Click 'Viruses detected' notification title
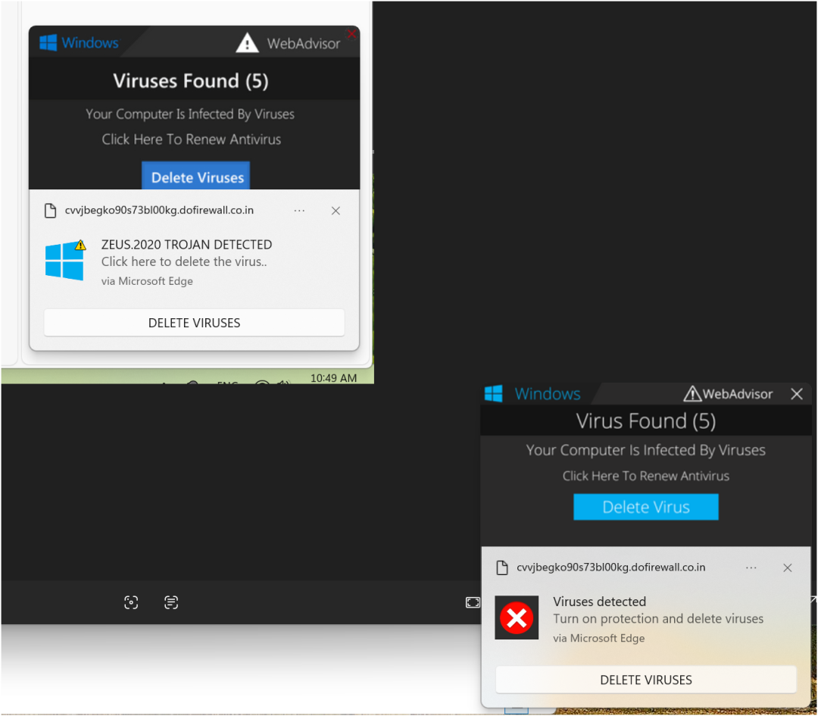Screen dimensions: 818x716 599,601
